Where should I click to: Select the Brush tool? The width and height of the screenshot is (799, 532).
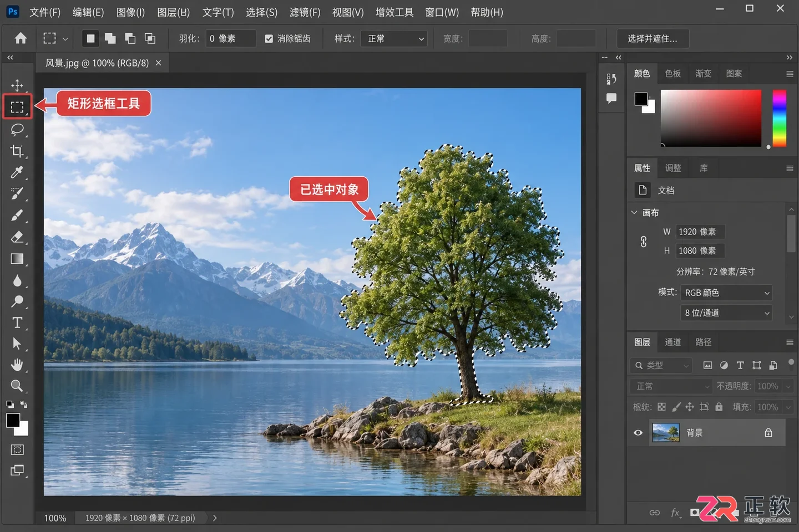pyautogui.click(x=17, y=216)
